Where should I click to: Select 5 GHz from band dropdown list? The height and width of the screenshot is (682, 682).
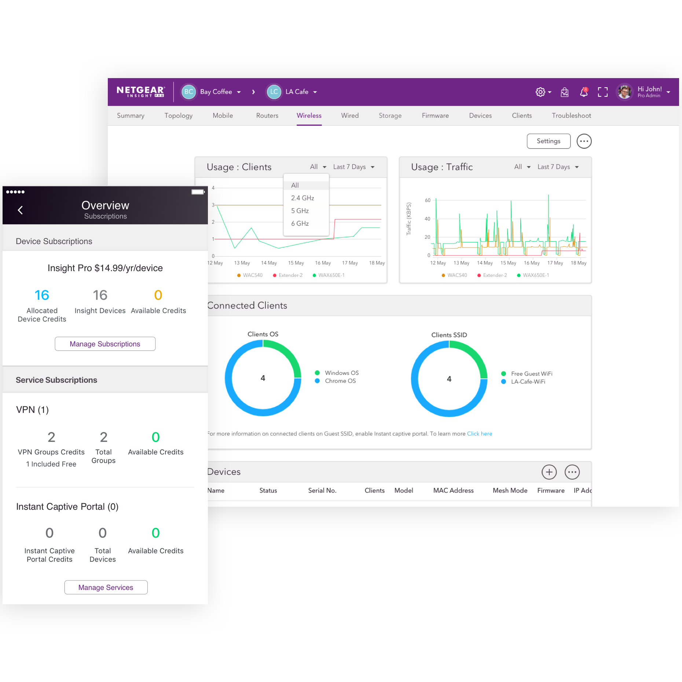(x=300, y=211)
